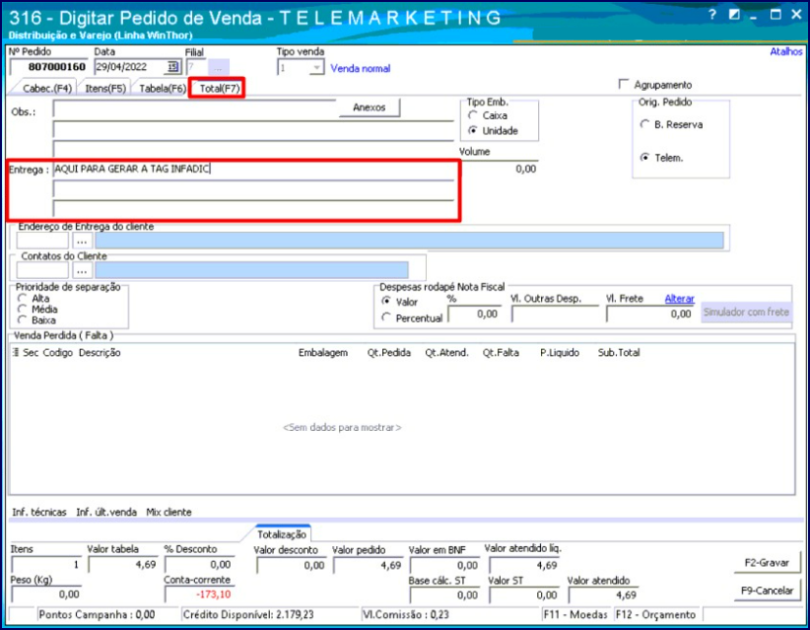810x630 pixels.
Task: Choose Valor for footer expenses
Action: [385, 302]
